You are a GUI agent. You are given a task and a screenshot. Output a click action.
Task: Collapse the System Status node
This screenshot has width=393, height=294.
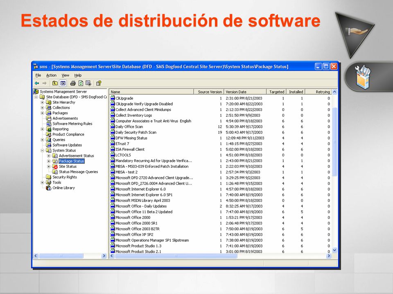click(42, 151)
